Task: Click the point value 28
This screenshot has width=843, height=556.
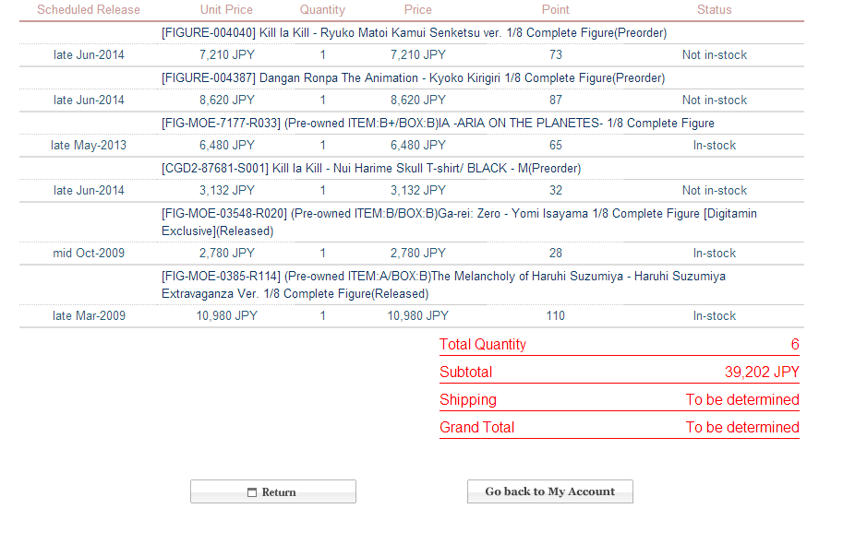Action: click(x=555, y=253)
